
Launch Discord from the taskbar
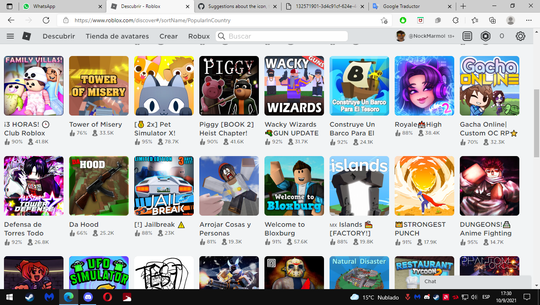click(x=88, y=297)
